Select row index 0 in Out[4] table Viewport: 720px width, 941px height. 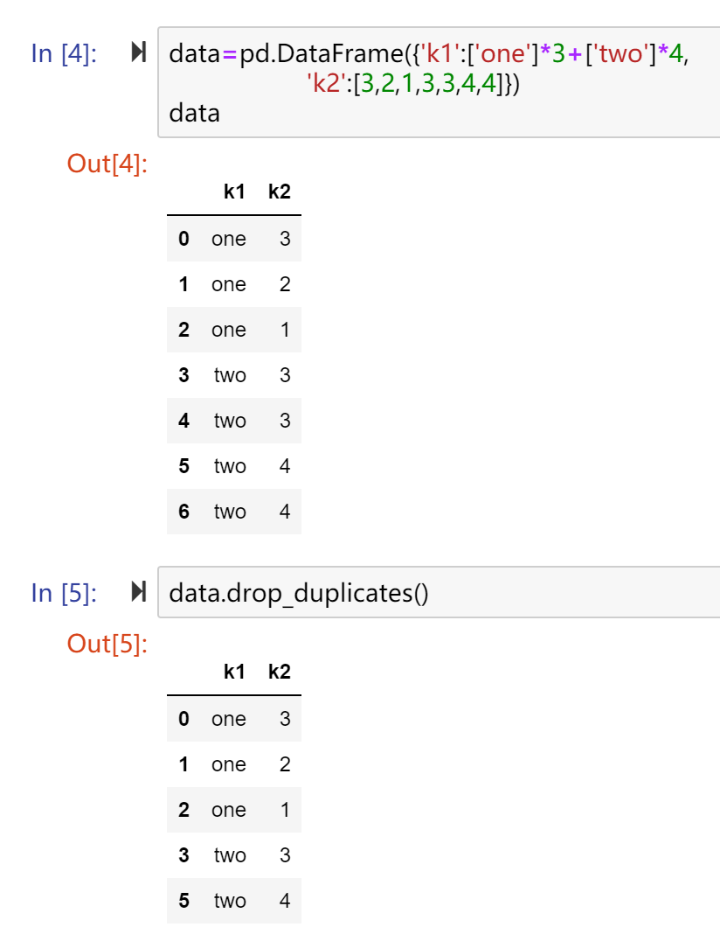click(234, 239)
